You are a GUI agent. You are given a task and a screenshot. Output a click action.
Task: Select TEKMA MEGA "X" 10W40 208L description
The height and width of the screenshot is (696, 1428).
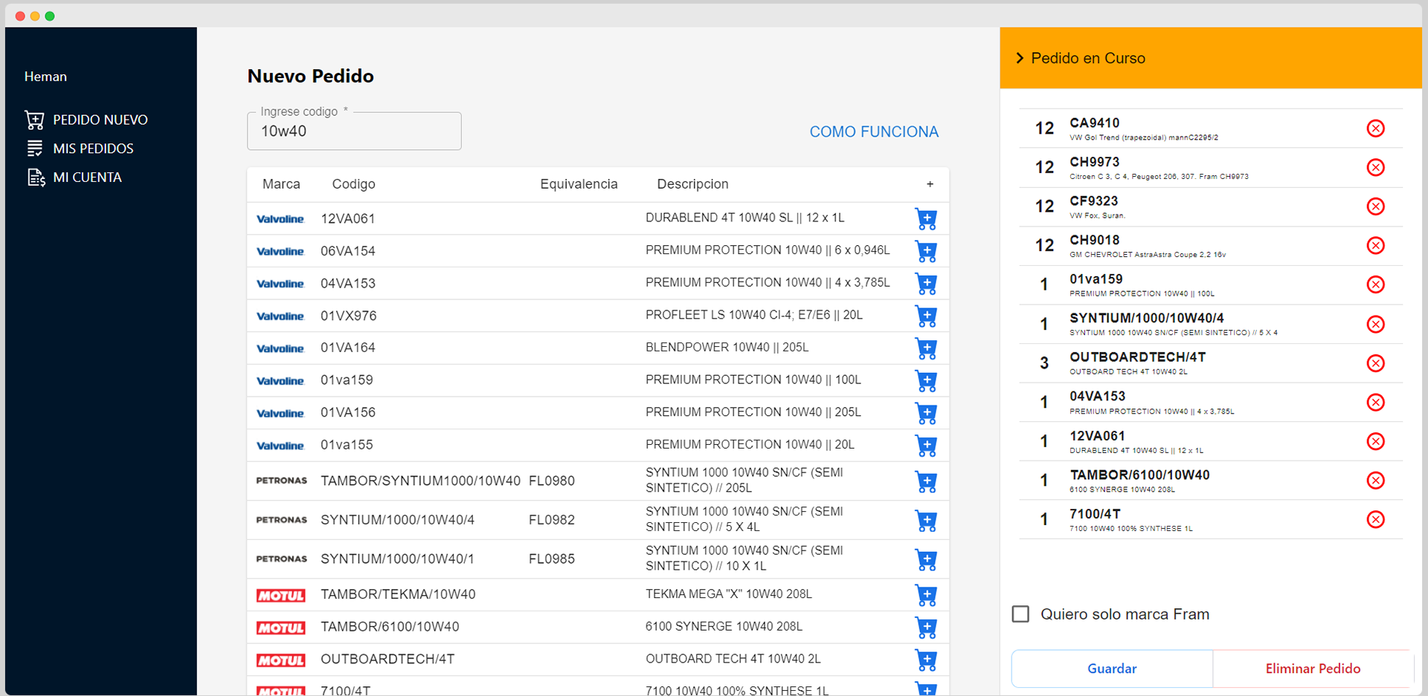pyautogui.click(x=729, y=594)
